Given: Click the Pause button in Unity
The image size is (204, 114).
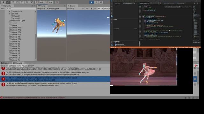Looking at the screenshot, I should (x=96, y=2).
